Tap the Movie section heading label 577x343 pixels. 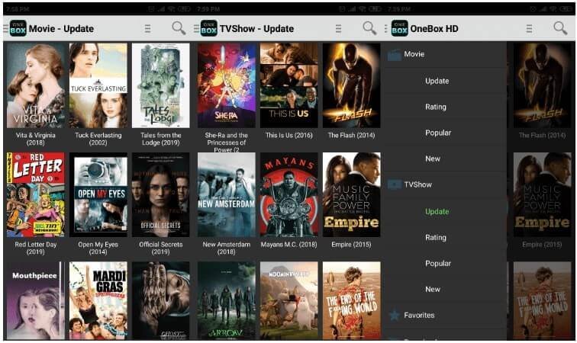[x=414, y=54]
